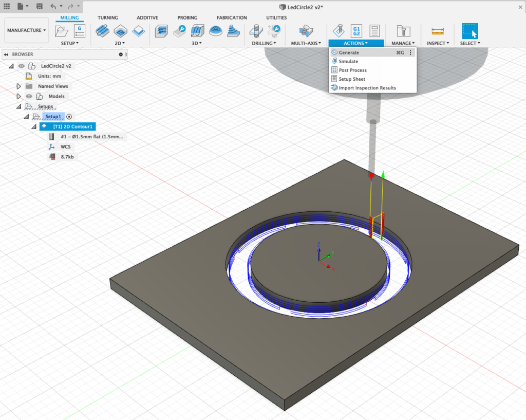Pick the 3D Scallop stepped icon
526x420 pixels.
[234, 31]
